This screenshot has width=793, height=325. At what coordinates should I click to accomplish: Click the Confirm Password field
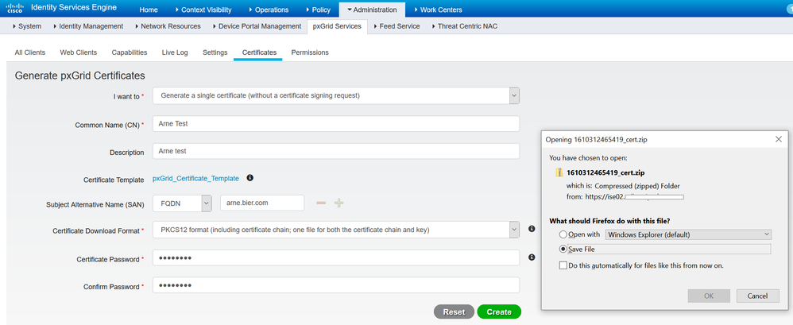[x=336, y=285]
